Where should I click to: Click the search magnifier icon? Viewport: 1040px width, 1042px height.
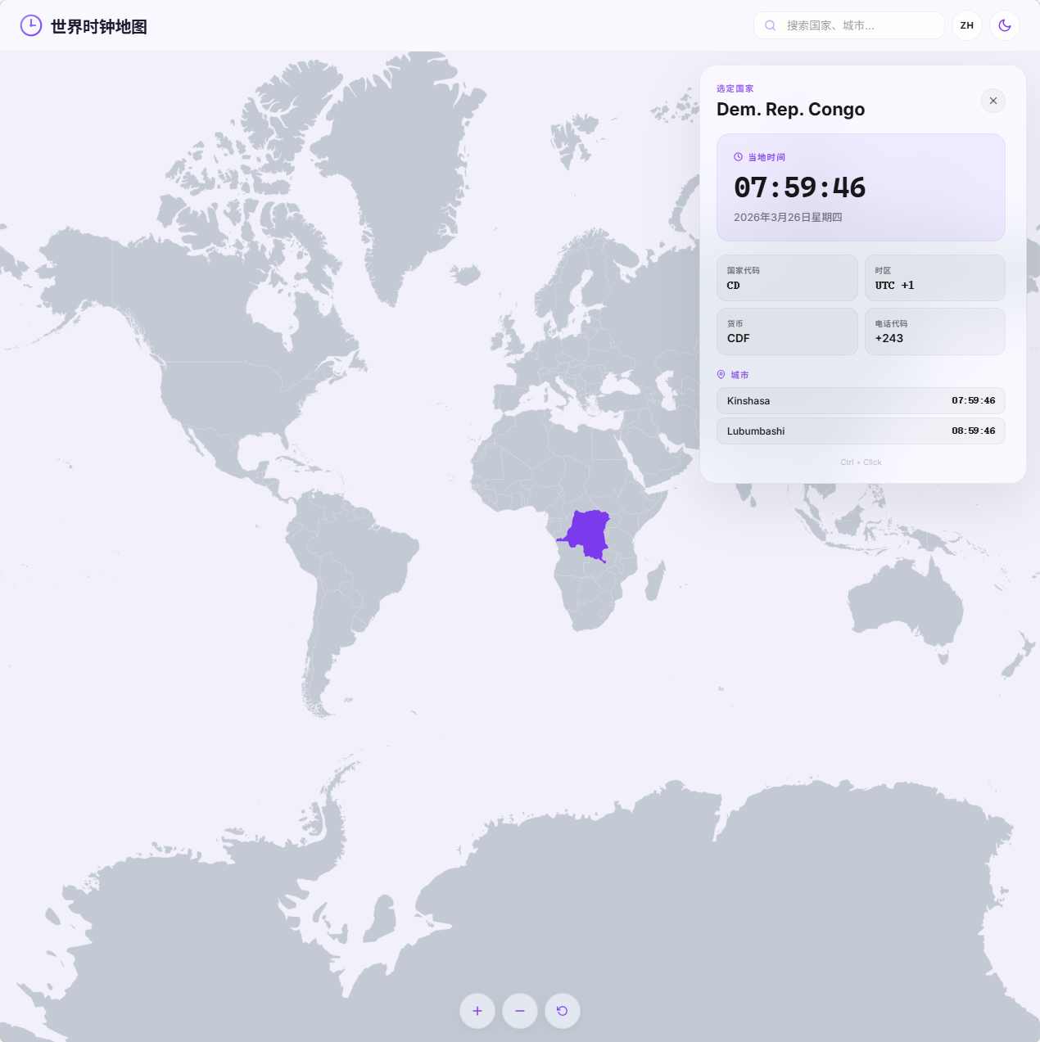click(771, 25)
